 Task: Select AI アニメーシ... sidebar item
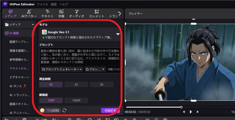click(x=19, y=113)
